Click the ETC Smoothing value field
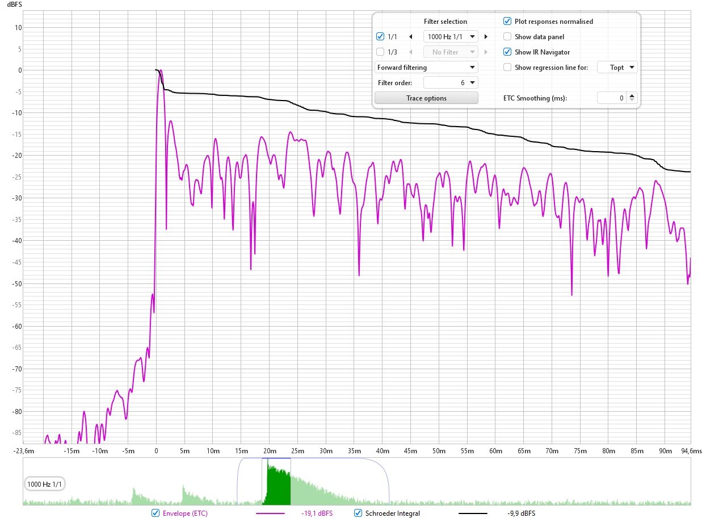Screen dimensions: 702x522 click(x=612, y=98)
